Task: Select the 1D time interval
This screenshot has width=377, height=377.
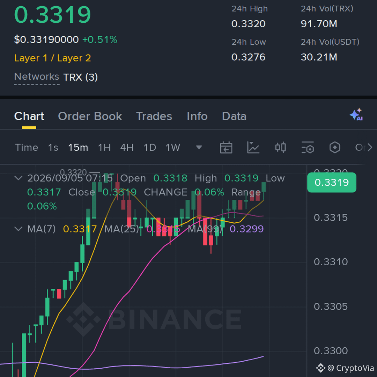Action: 150,147
